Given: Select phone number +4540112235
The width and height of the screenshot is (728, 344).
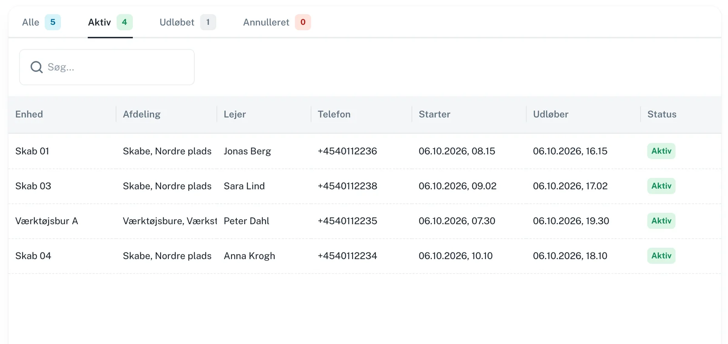Looking at the screenshot, I should pyautogui.click(x=347, y=221).
